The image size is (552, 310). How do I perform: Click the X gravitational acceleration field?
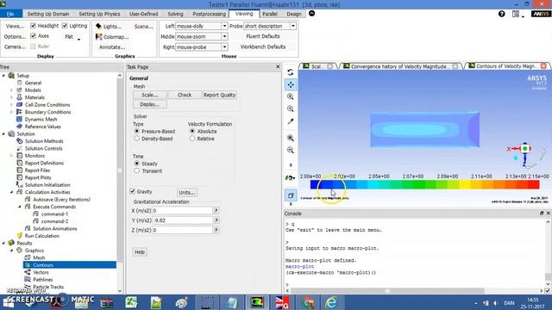pos(182,210)
